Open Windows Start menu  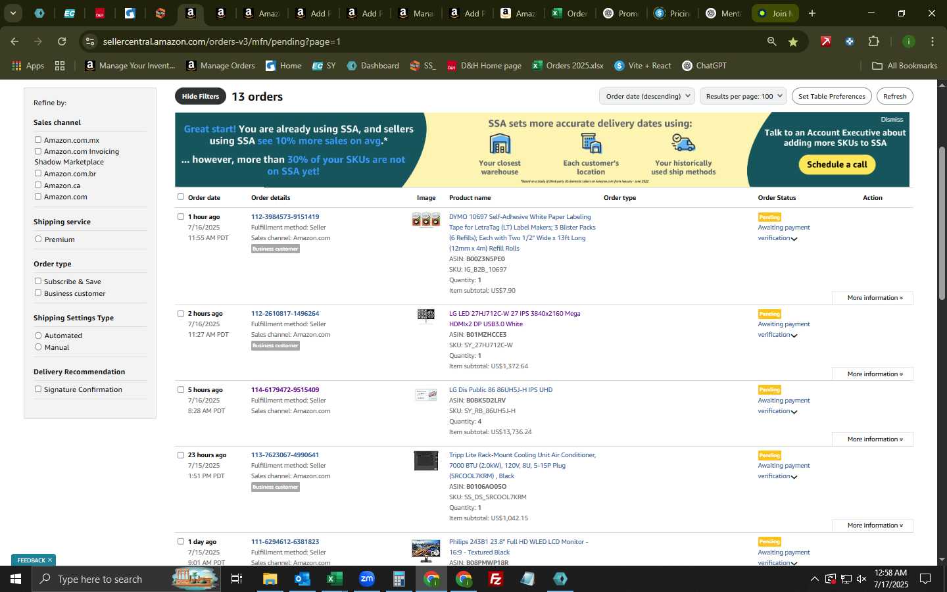pos(16,579)
